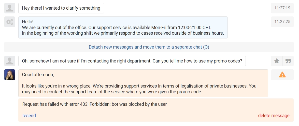This screenshot has height=126, width=299.
Task: Click the 11:27:25 timestamp
Action: tap(282, 22)
